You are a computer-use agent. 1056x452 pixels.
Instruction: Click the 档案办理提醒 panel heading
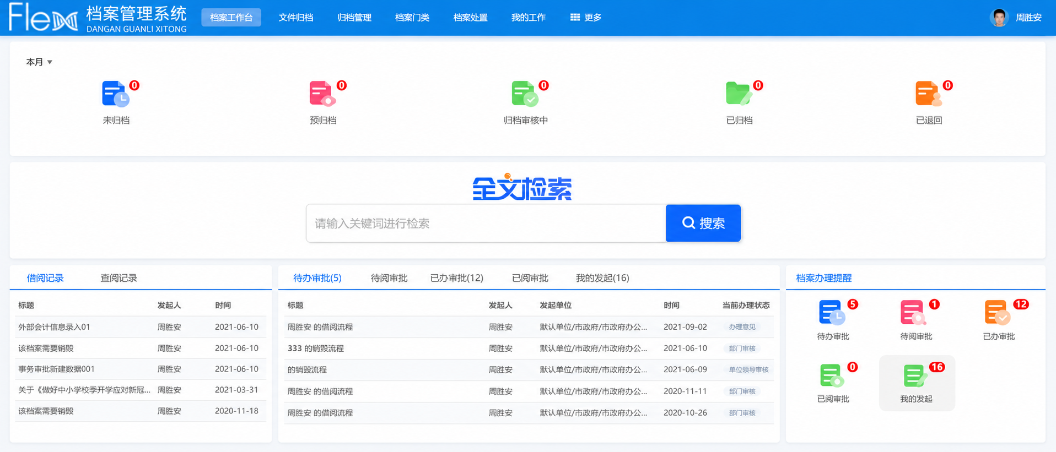tap(823, 278)
